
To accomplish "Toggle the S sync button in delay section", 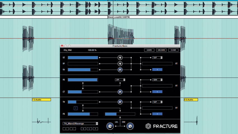I will click(157, 114).
